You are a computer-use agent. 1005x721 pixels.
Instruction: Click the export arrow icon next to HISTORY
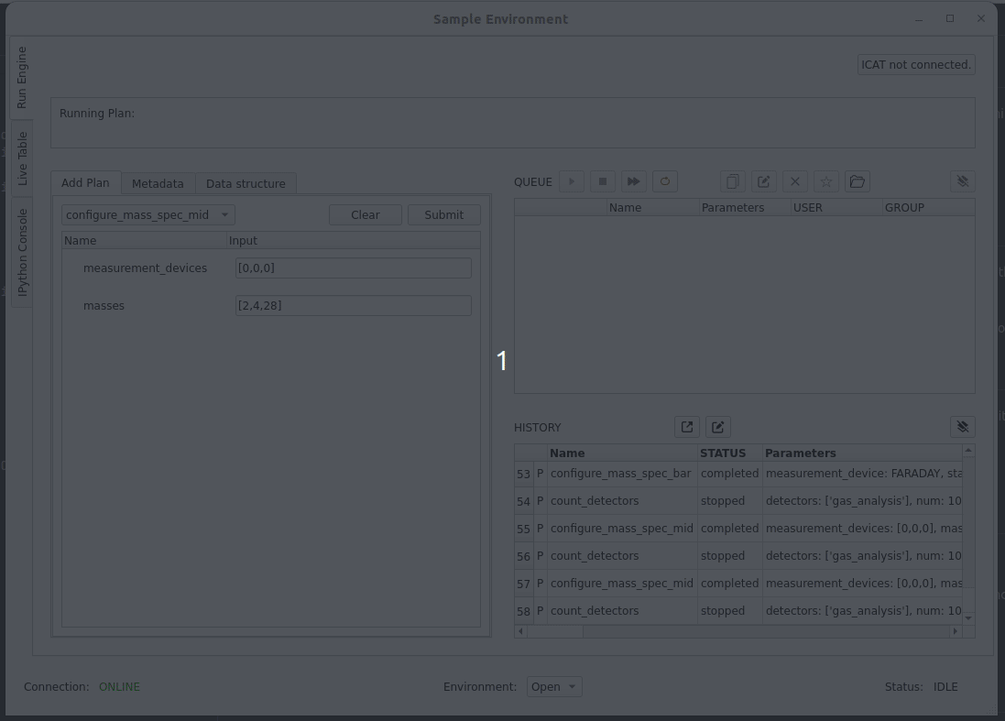pos(686,427)
